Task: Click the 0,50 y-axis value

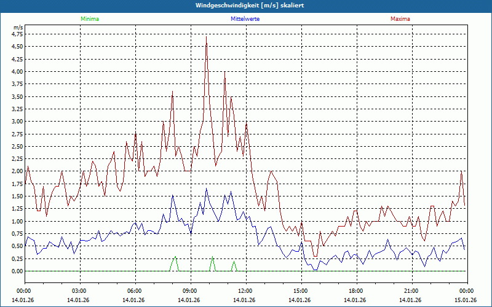Action: 18,246
